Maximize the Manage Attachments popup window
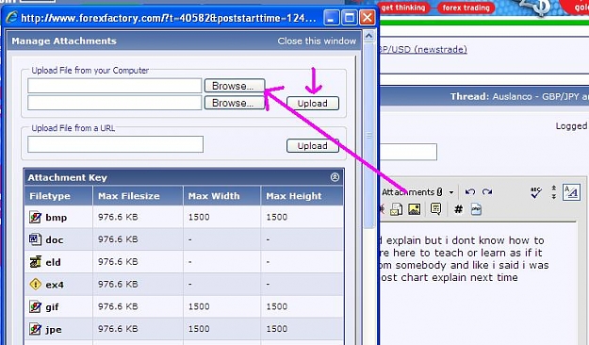 pyautogui.click(x=350, y=17)
